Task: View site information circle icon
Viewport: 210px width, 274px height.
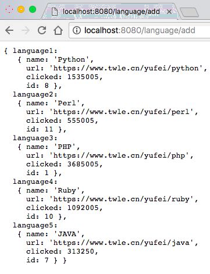Action: [77, 30]
